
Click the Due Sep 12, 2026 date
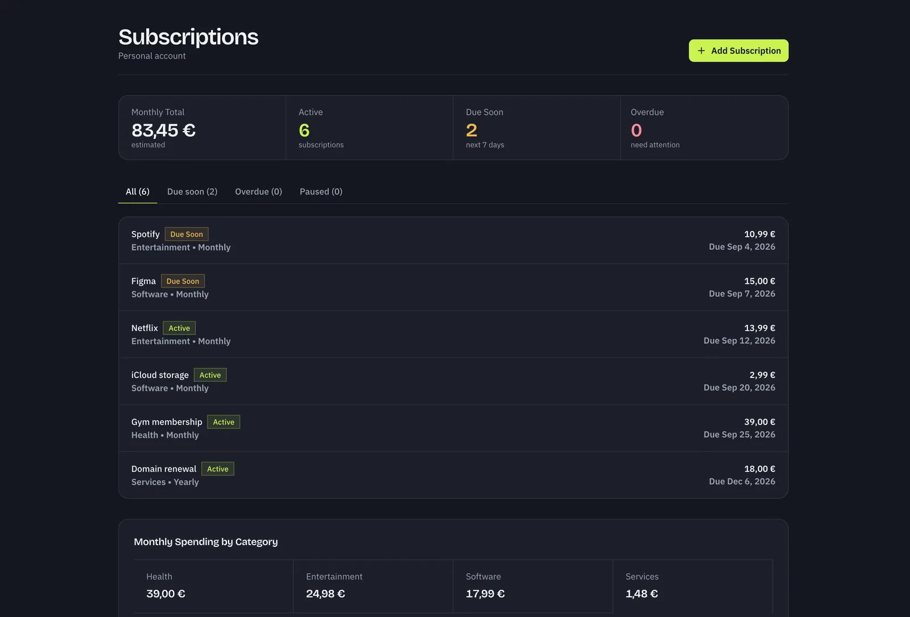tap(739, 341)
